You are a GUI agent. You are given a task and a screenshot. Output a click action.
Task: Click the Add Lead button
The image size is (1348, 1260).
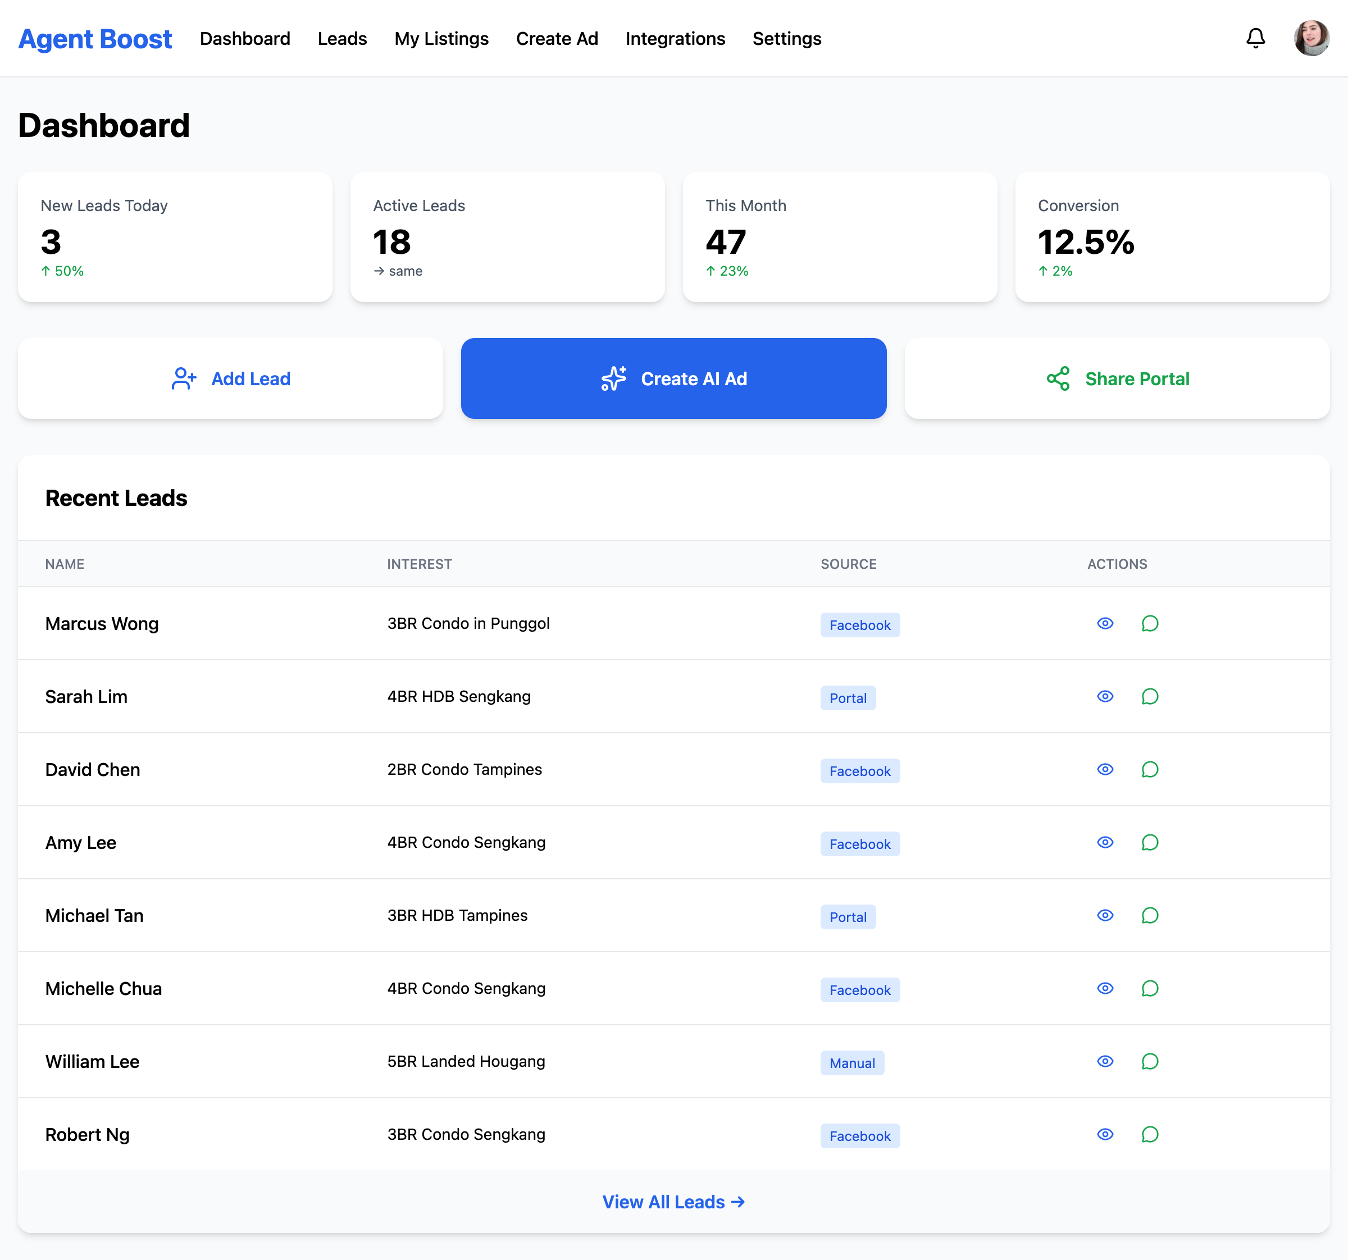point(230,379)
